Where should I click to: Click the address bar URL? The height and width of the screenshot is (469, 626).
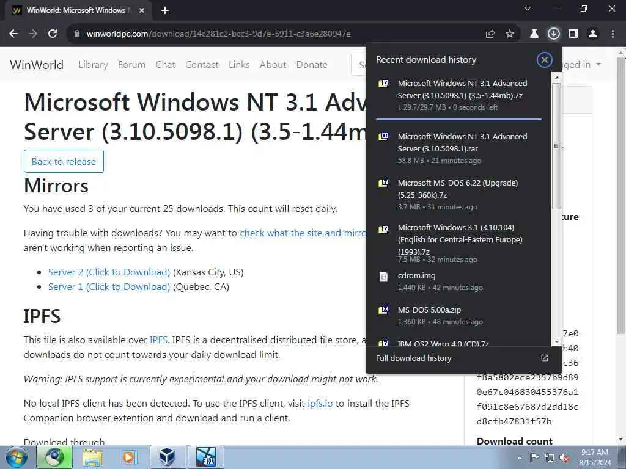point(218,34)
